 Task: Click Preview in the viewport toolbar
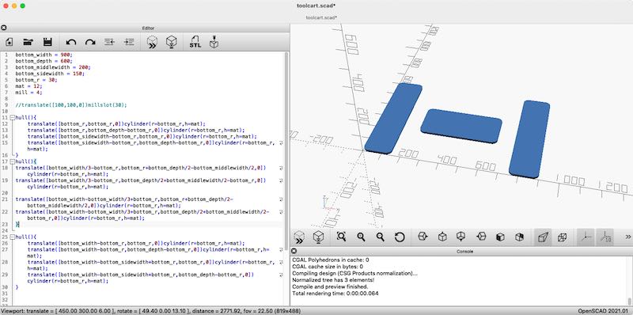tap(299, 237)
